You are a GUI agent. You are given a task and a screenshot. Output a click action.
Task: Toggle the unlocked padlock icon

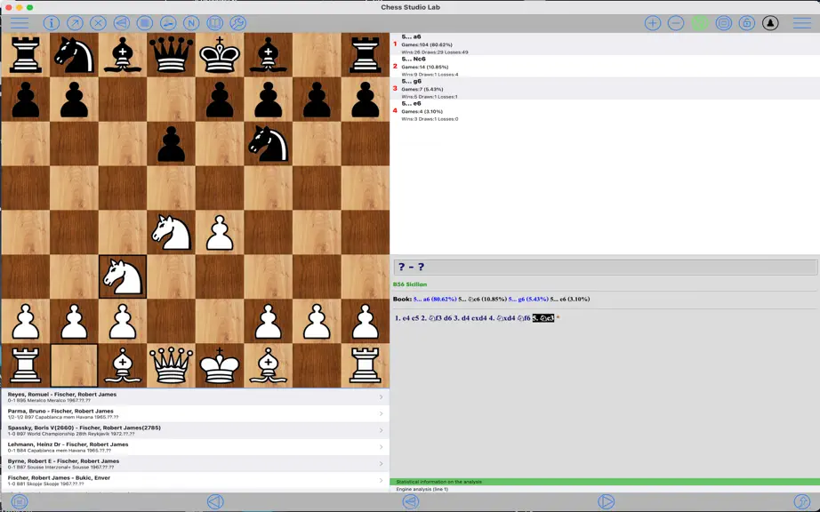pyautogui.click(x=747, y=23)
